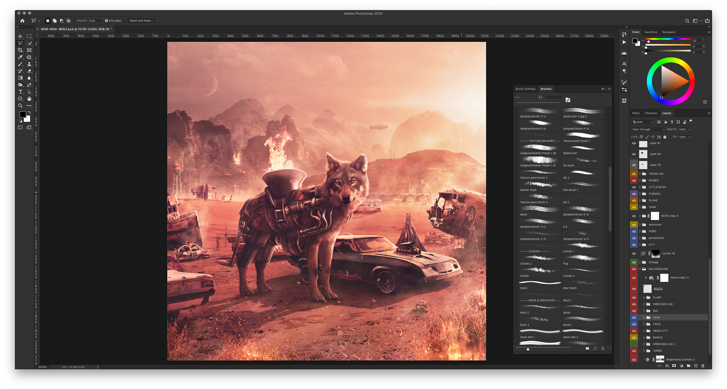Screen dimensions: 727x389
Task: Open the Pass Through blend mode dropdown
Action: click(x=648, y=129)
